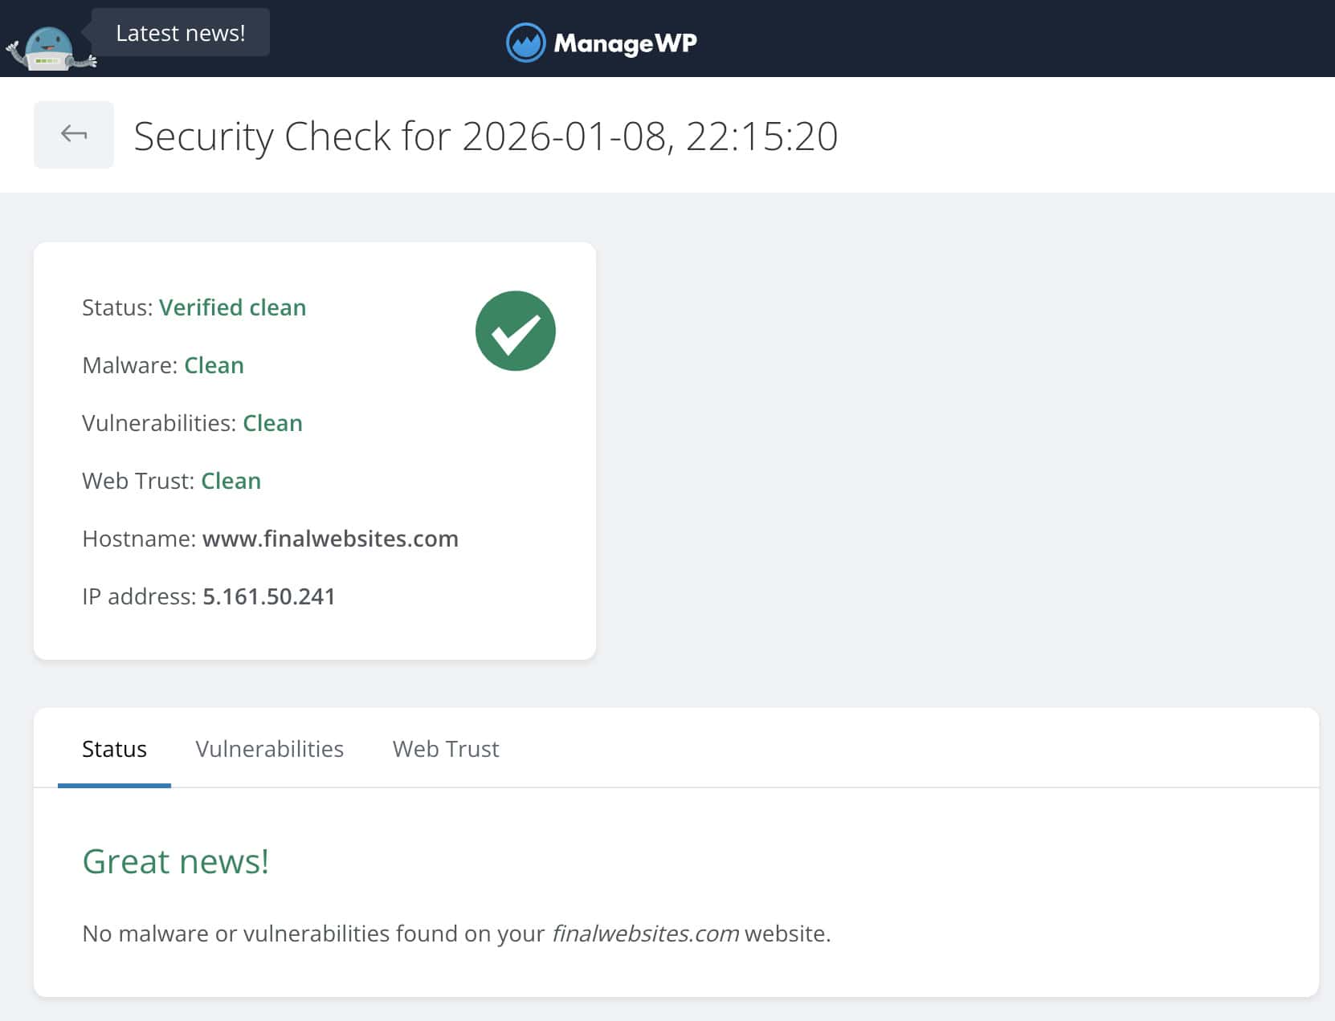Image resolution: width=1335 pixels, height=1021 pixels.
Task: Click the ManageWP logo in the header
Action: [601, 42]
